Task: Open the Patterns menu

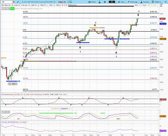Action: tap(156, 2)
